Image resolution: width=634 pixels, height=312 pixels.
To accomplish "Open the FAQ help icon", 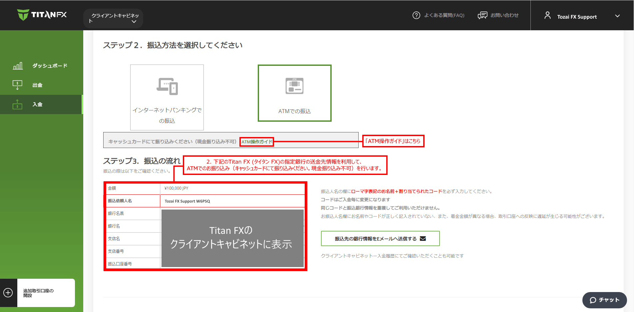I will pyautogui.click(x=417, y=15).
